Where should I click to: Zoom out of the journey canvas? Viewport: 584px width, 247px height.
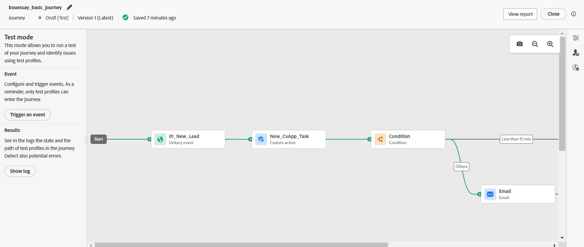click(x=535, y=44)
